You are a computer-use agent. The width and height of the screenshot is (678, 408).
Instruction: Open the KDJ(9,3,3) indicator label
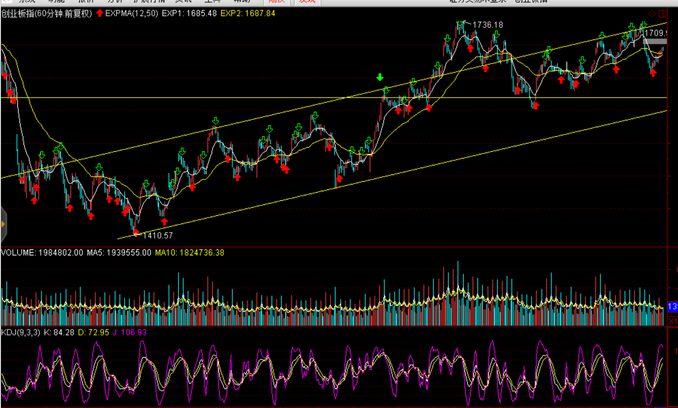pyautogui.click(x=20, y=333)
